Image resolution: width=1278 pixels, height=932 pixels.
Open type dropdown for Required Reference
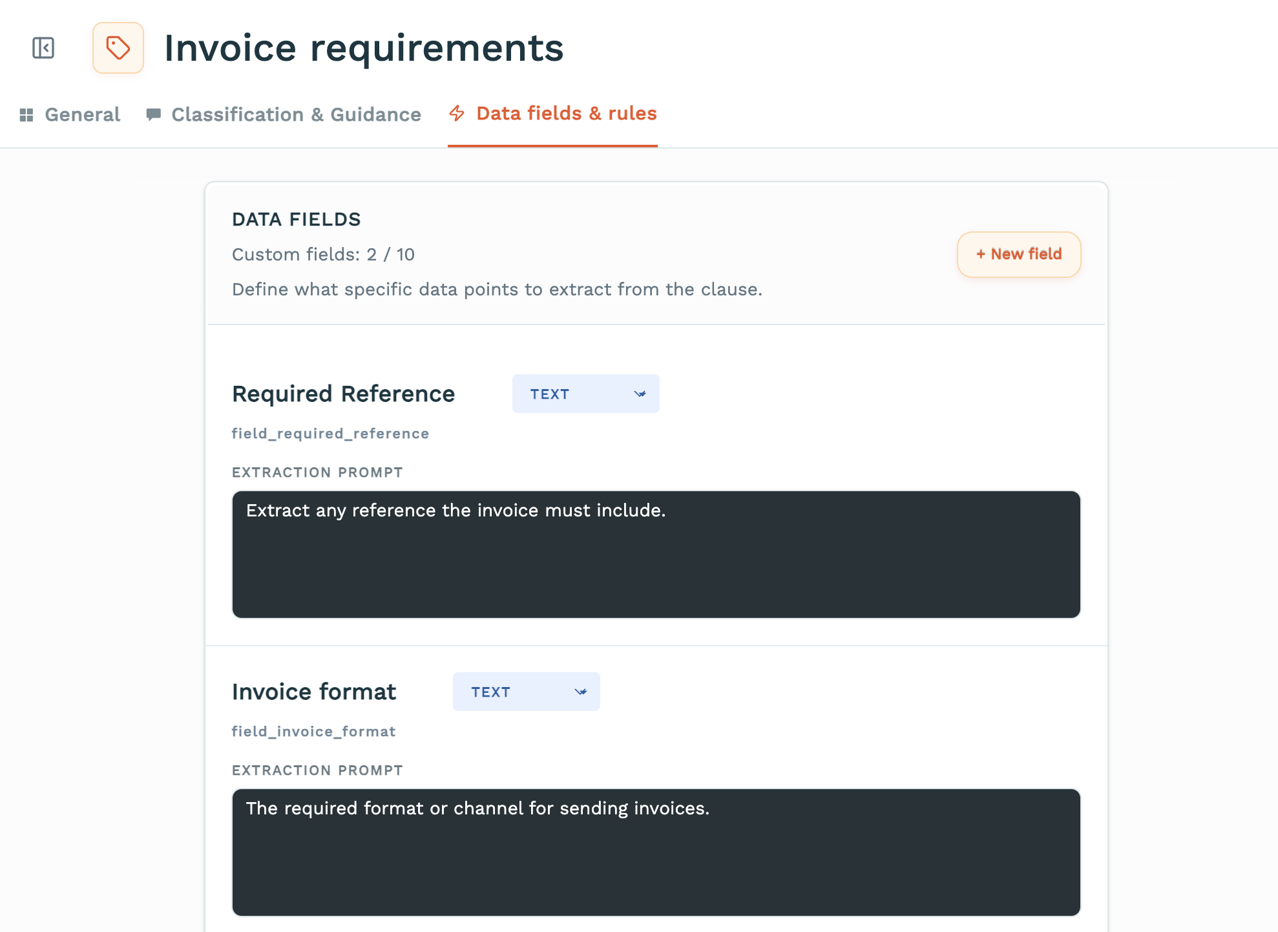(x=586, y=394)
